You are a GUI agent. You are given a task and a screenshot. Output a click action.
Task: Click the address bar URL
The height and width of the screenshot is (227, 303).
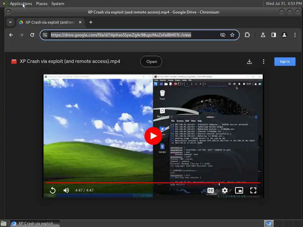click(x=121, y=35)
